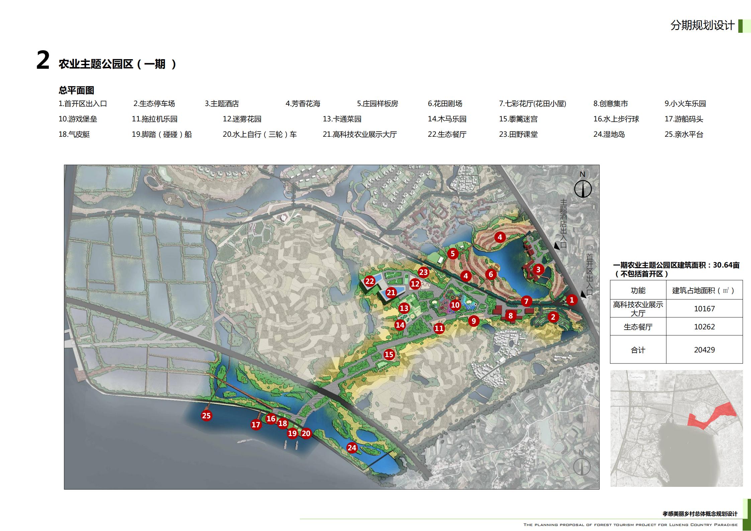Click table row label '合计'
This screenshot has width=751, height=531.
(x=638, y=350)
